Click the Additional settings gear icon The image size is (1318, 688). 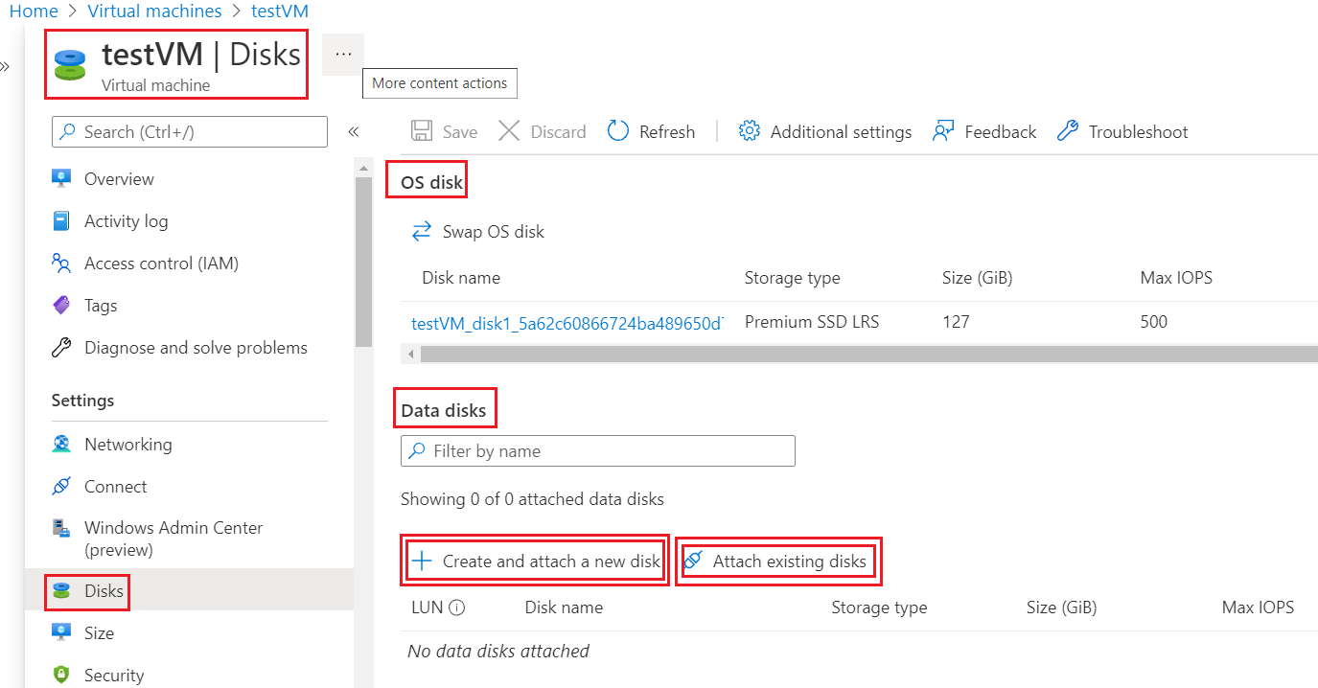(x=750, y=131)
